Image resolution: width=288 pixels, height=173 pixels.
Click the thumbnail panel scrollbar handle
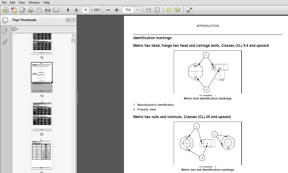pos(73,40)
